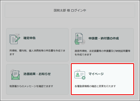
Task: Open the 送信結果・お知らせ heading
Action: pyautogui.click(x=37, y=74)
